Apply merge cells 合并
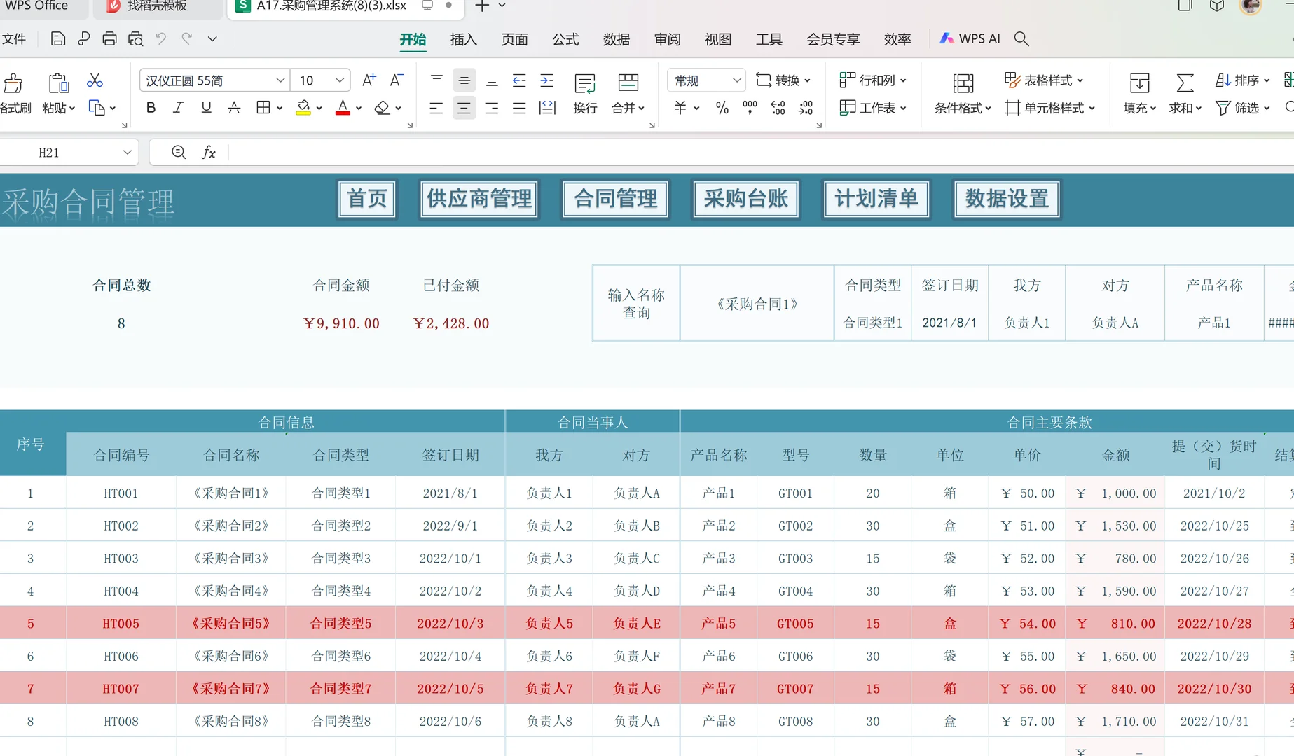This screenshot has width=1294, height=756. tap(621, 108)
